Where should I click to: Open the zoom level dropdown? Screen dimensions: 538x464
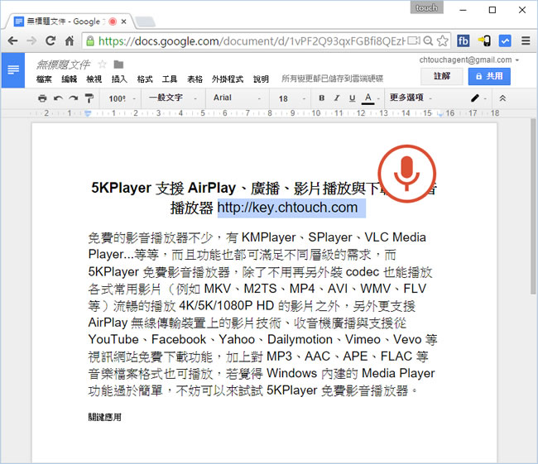tap(122, 98)
